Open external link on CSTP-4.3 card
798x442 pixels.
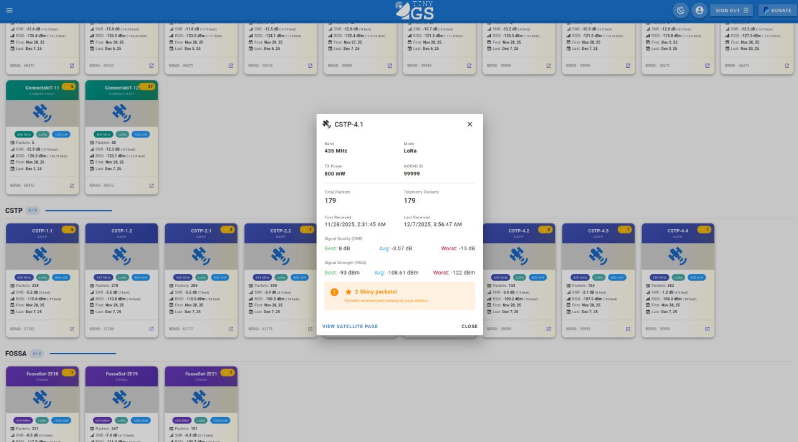628,329
